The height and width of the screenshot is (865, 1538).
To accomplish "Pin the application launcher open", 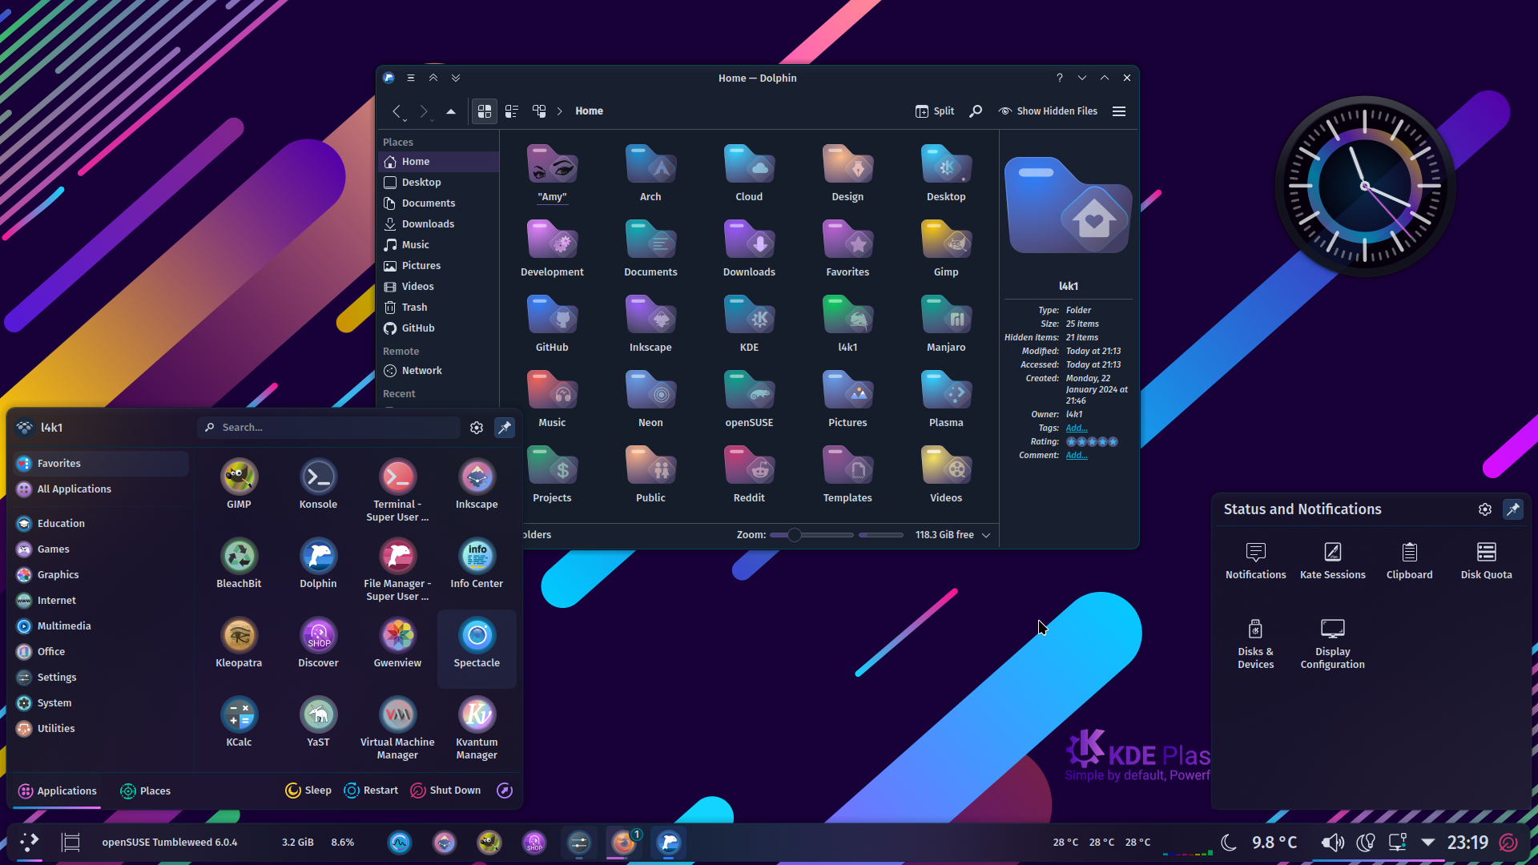I will click(505, 428).
